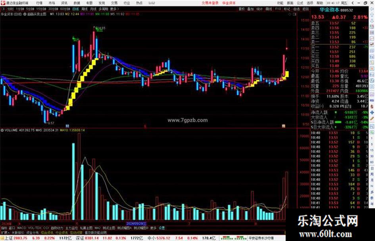Screen dimensions: 375x241
Task: Select the 日线 daily period tab
Action: point(75,9)
